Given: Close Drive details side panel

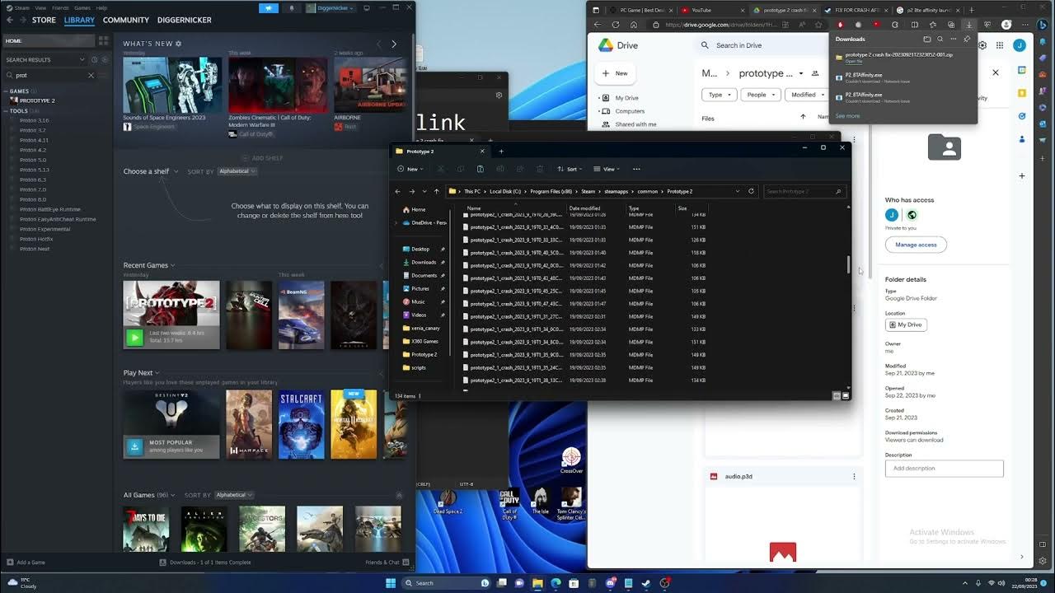Looking at the screenshot, I should pyautogui.click(x=996, y=72).
